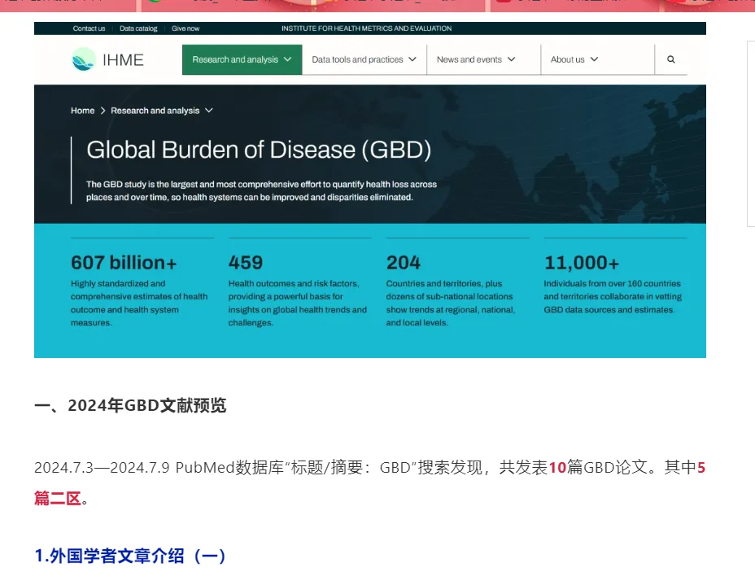Screen dimensions: 755x585
Task: Expand breadcrumb Research and analysis chevron
Action: [x=208, y=111]
